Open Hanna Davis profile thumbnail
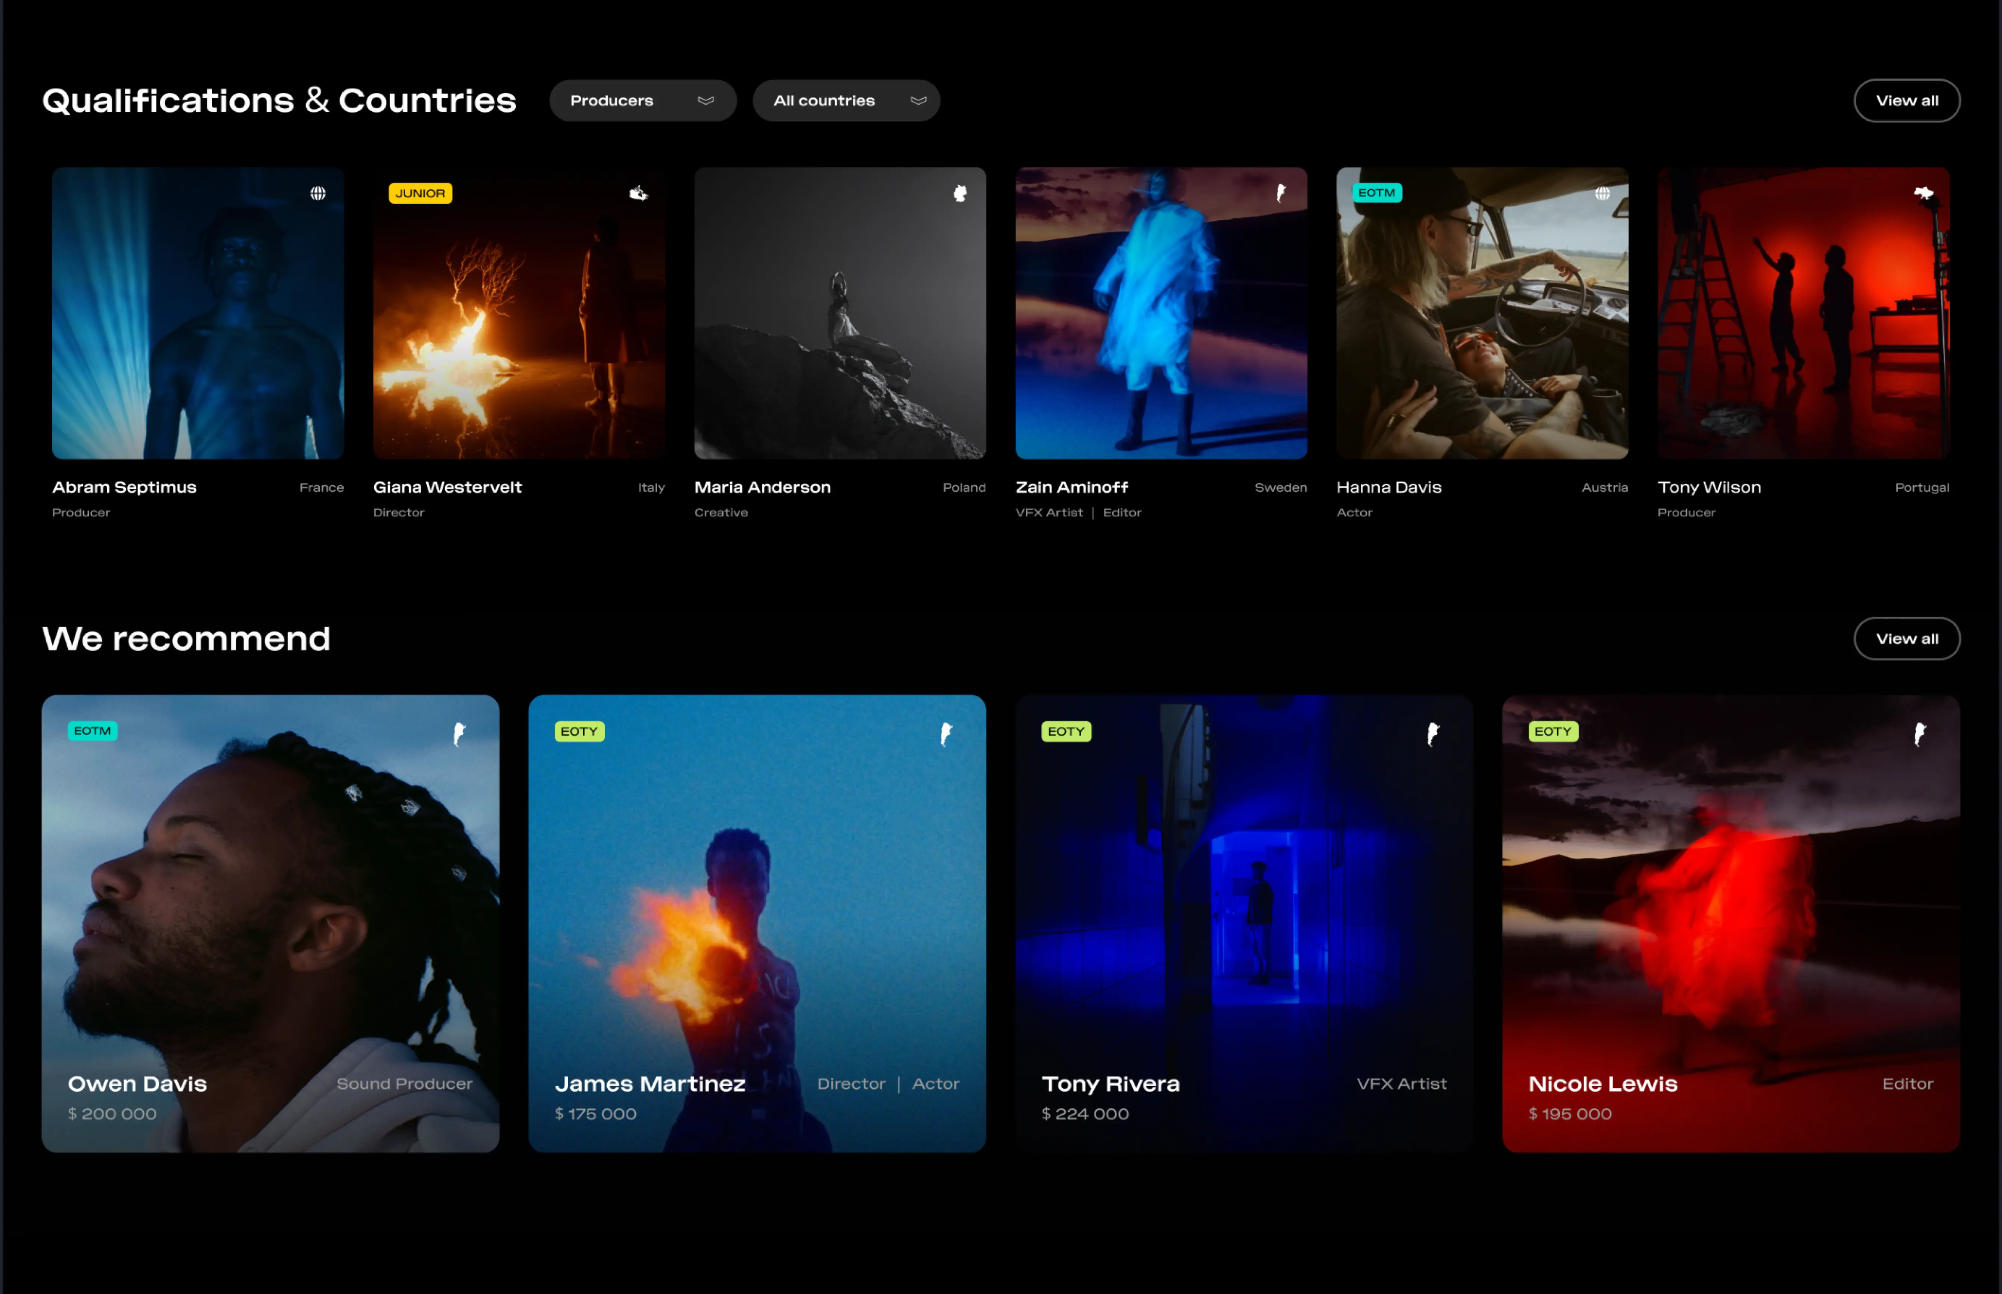Viewport: 2002px width, 1294px height. [1482, 313]
